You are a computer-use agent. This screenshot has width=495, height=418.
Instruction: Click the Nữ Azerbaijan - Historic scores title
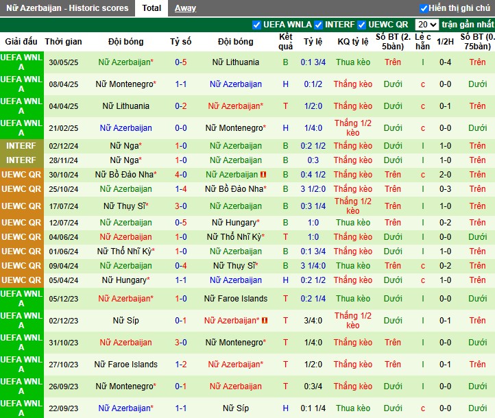(67, 8)
